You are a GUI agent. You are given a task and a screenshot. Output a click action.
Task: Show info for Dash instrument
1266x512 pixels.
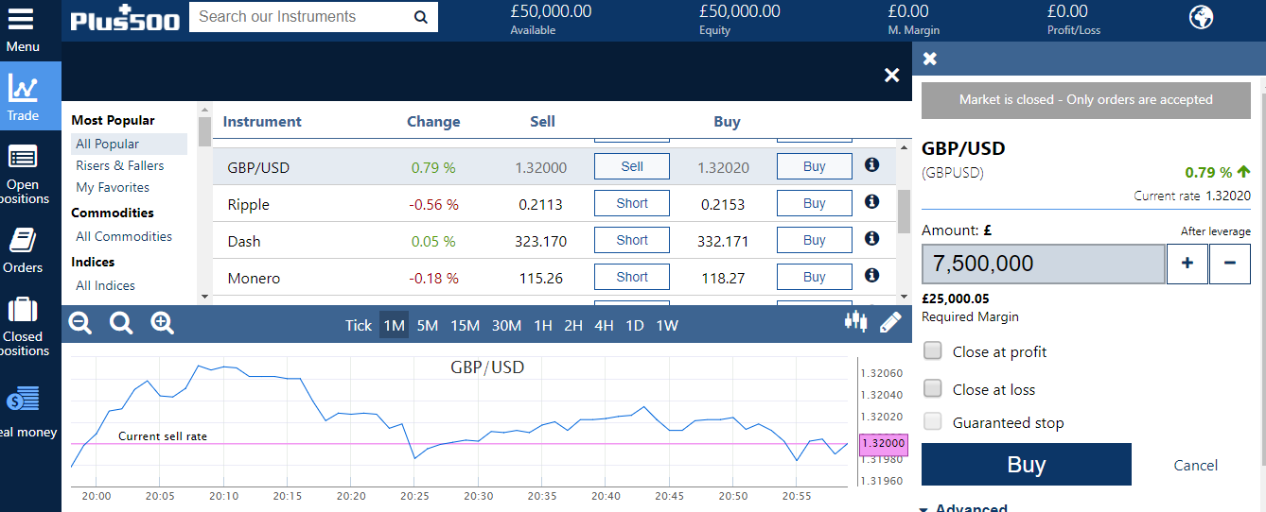(x=872, y=239)
